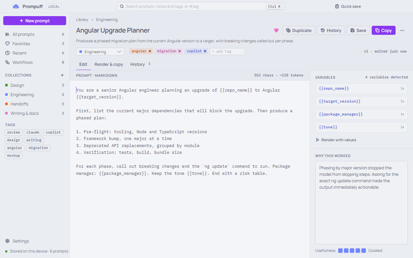Add a new collection with plus icon
Screen dimensions: 413x258
click(x=62, y=75)
